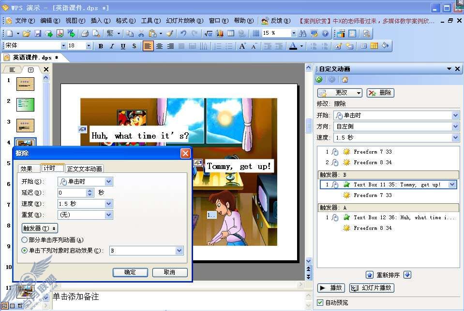This screenshot has width=464, height=311.
Task: Move animation up with reorder up arrow
Action: pos(369,275)
